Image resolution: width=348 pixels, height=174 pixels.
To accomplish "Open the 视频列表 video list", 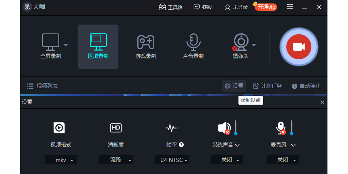I will coord(42,86).
